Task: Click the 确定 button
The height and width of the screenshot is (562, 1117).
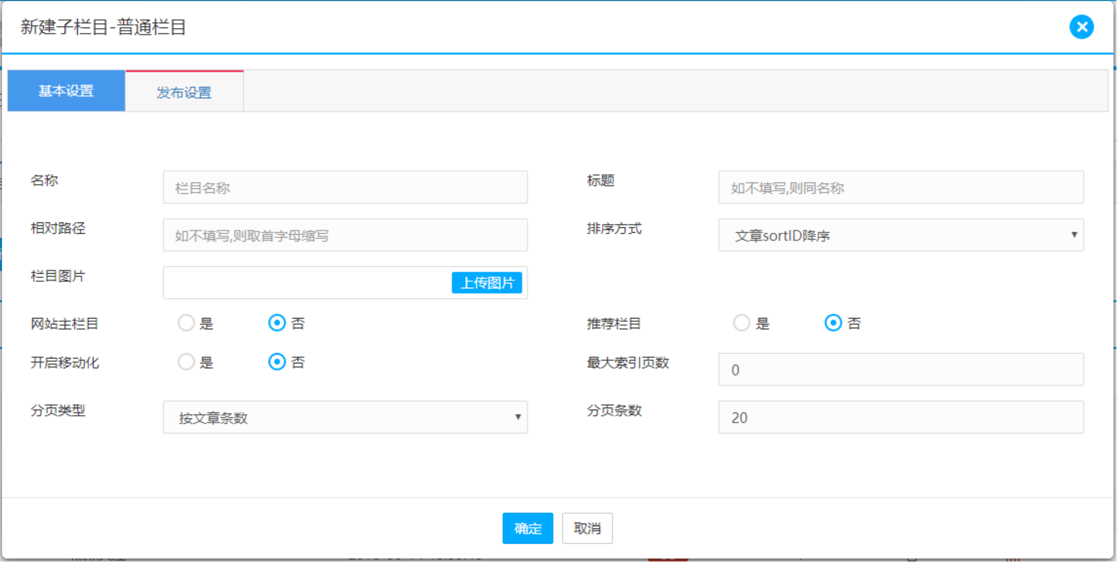Action: pyautogui.click(x=527, y=528)
